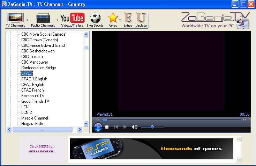Select Confederation Bridge channel
Image resolution: width=256 pixels, height=166 pixels.
pos(38,68)
